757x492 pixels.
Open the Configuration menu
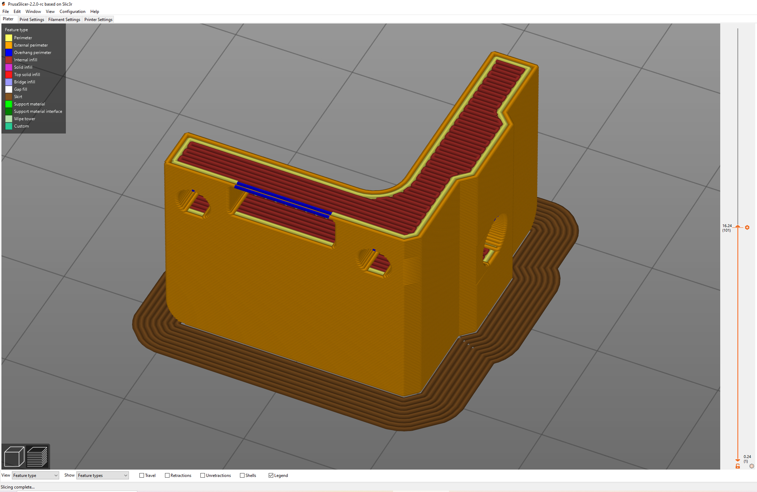click(73, 12)
